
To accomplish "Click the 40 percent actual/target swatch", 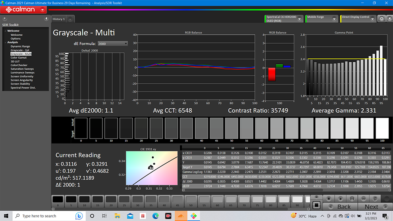I will pos(201,128).
